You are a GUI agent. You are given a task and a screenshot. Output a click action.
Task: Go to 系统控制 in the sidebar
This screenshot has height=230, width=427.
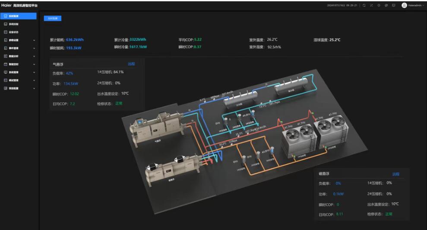pos(14,24)
